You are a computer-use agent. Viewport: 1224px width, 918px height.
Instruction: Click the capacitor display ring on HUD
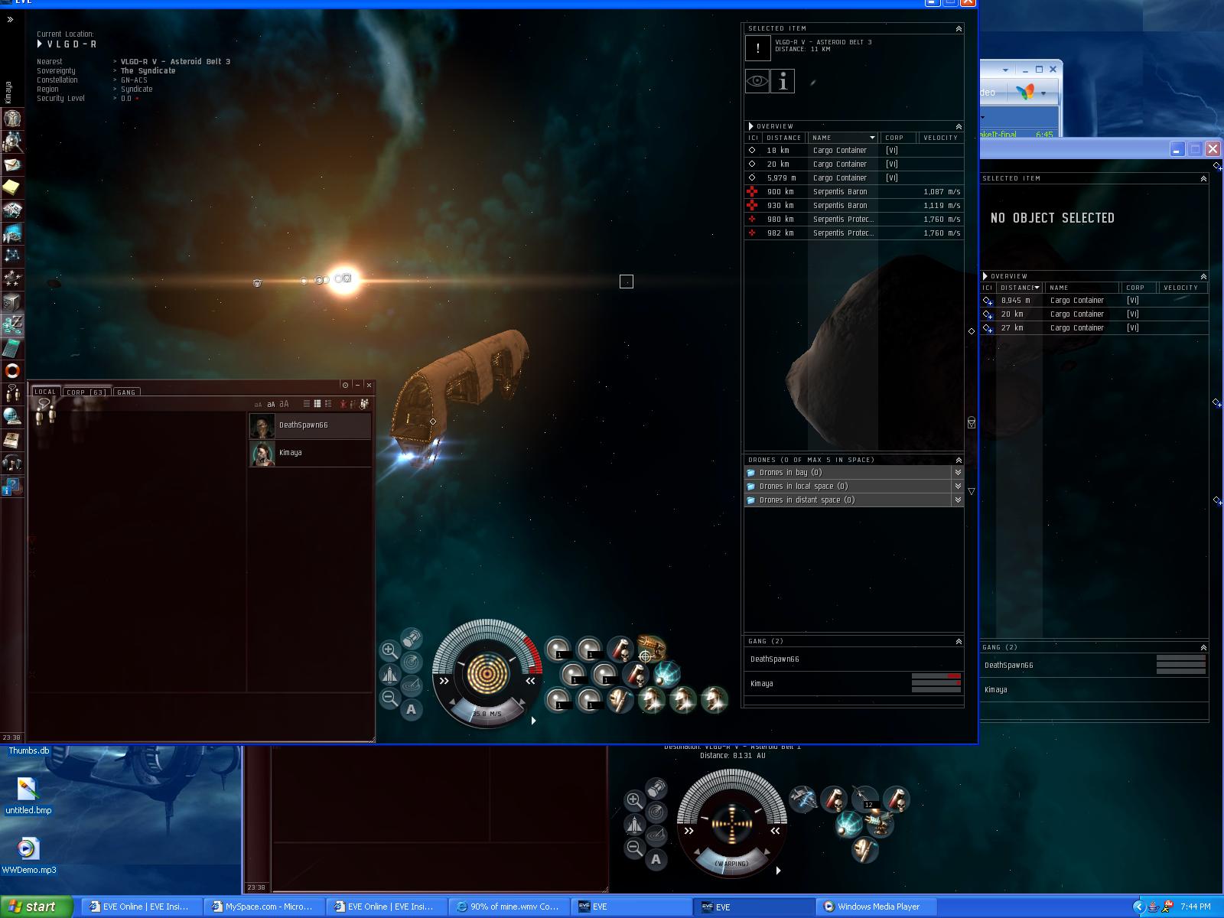(x=487, y=674)
